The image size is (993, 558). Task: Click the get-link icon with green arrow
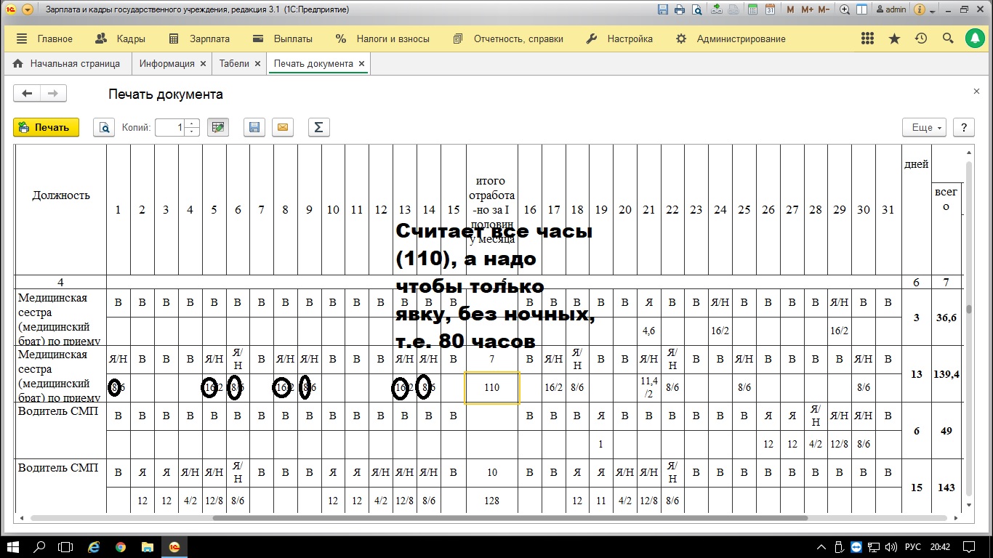click(x=717, y=9)
